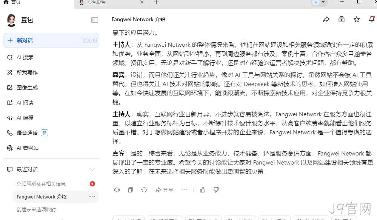Screen dimensions: 377x220
Task: Select Fangwei Network 介绍 conversation in sidebar
Action: click(56, 197)
